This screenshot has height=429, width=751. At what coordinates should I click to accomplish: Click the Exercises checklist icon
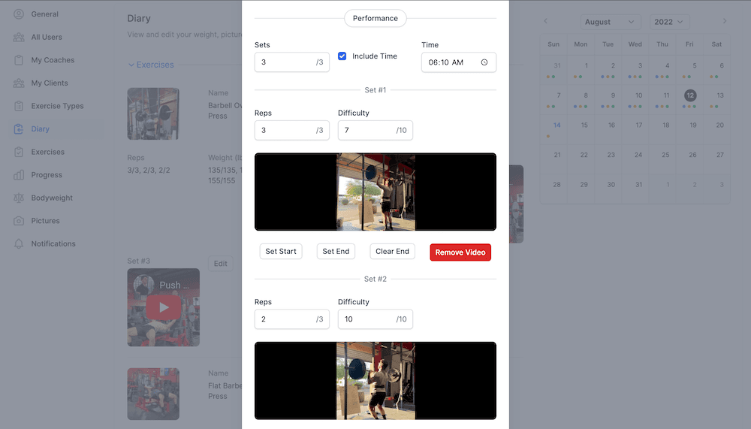[19, 152]
